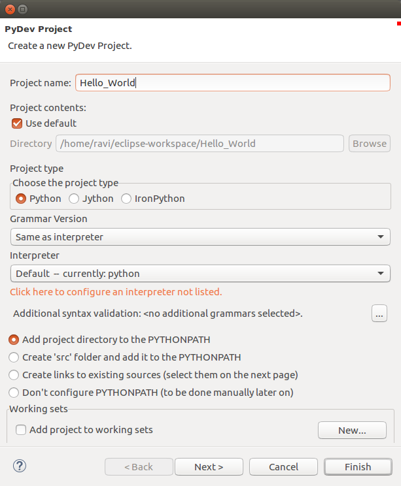Click the configure an interpreter link

click(x=116, y=292)
